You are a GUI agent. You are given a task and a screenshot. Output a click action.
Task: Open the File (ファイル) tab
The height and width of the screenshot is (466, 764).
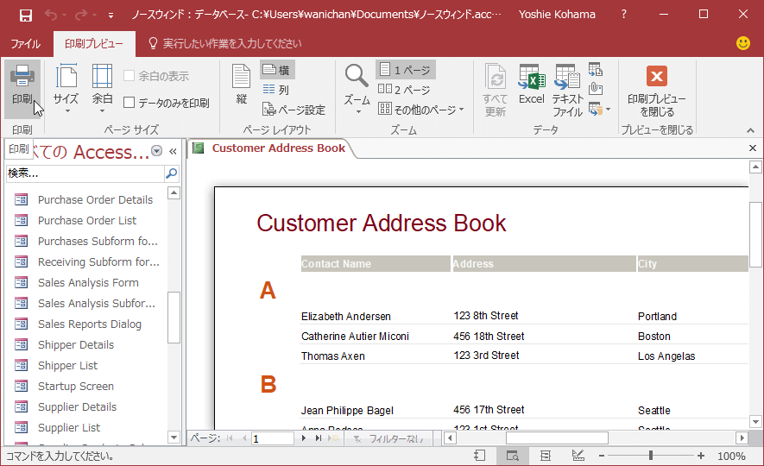25,43
